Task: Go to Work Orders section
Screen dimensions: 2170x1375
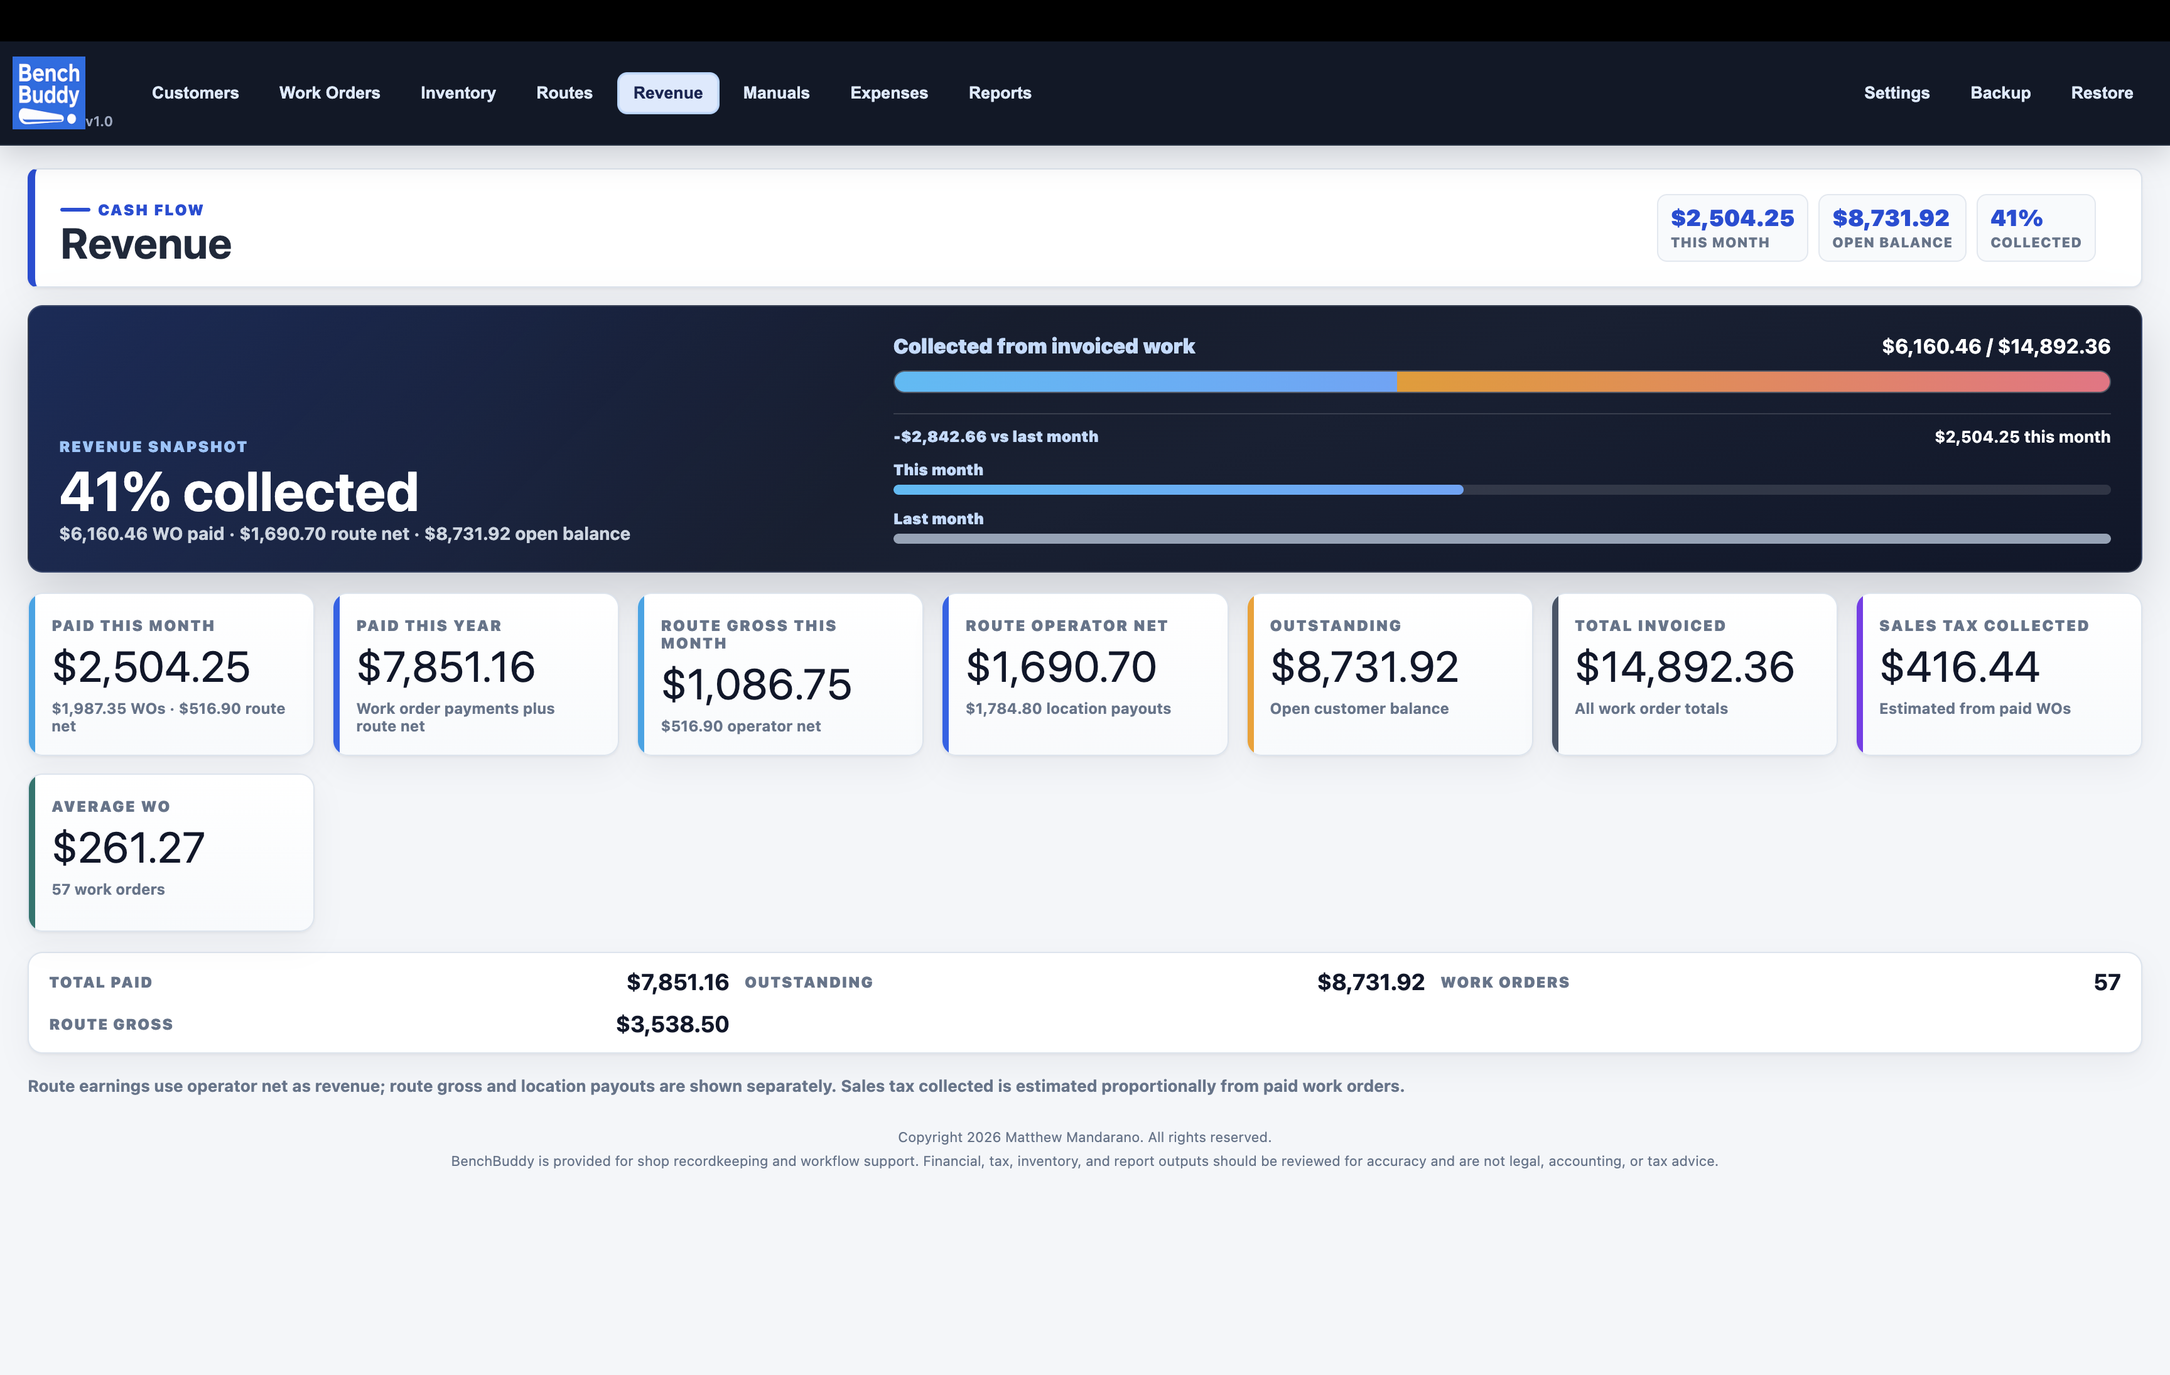Action: (329, 93)
